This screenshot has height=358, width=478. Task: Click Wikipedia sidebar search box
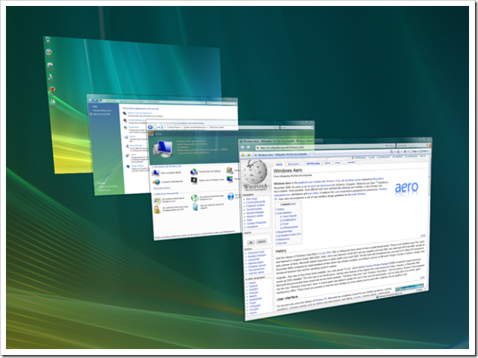click(257, 237)
